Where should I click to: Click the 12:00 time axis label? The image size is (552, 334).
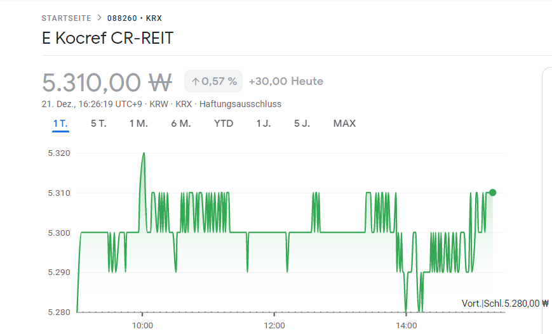tap(274, 326)
